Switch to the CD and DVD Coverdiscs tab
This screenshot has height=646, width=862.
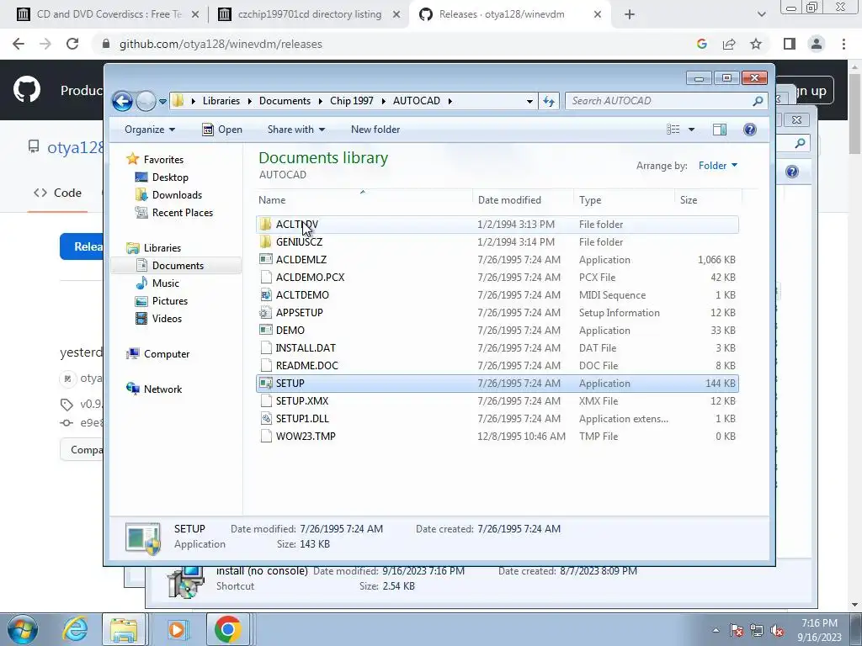pos(108,14)
